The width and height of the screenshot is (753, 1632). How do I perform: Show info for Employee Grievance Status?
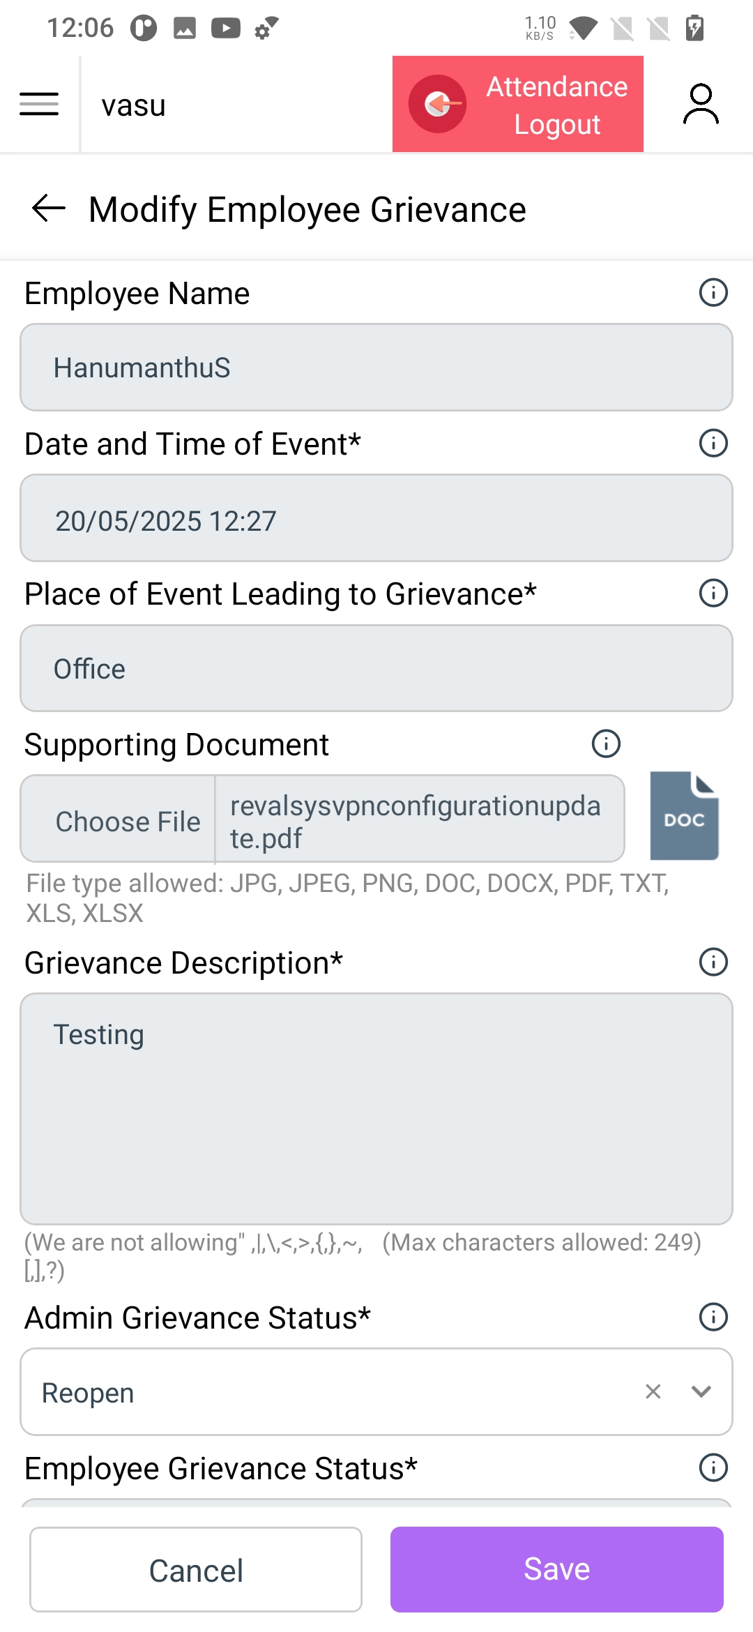pos(713,1467)
